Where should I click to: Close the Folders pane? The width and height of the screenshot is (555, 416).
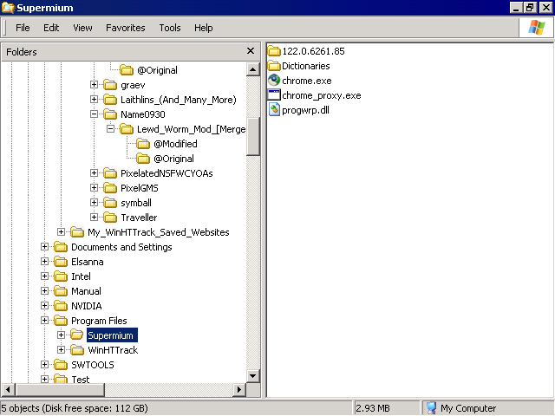pyautogui.click(x=251, y=51)
